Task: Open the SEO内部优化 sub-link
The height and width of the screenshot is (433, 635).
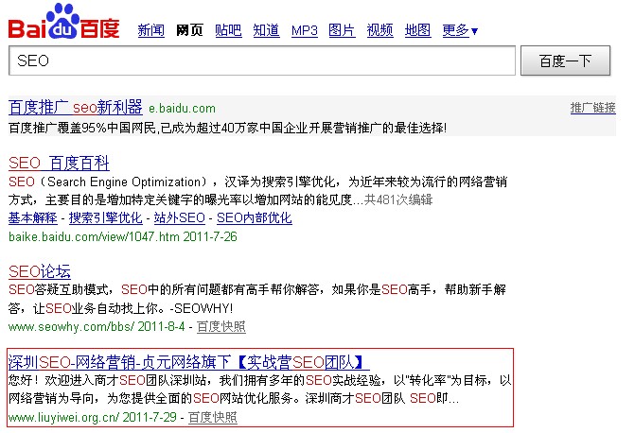Action: click(255, 217)
